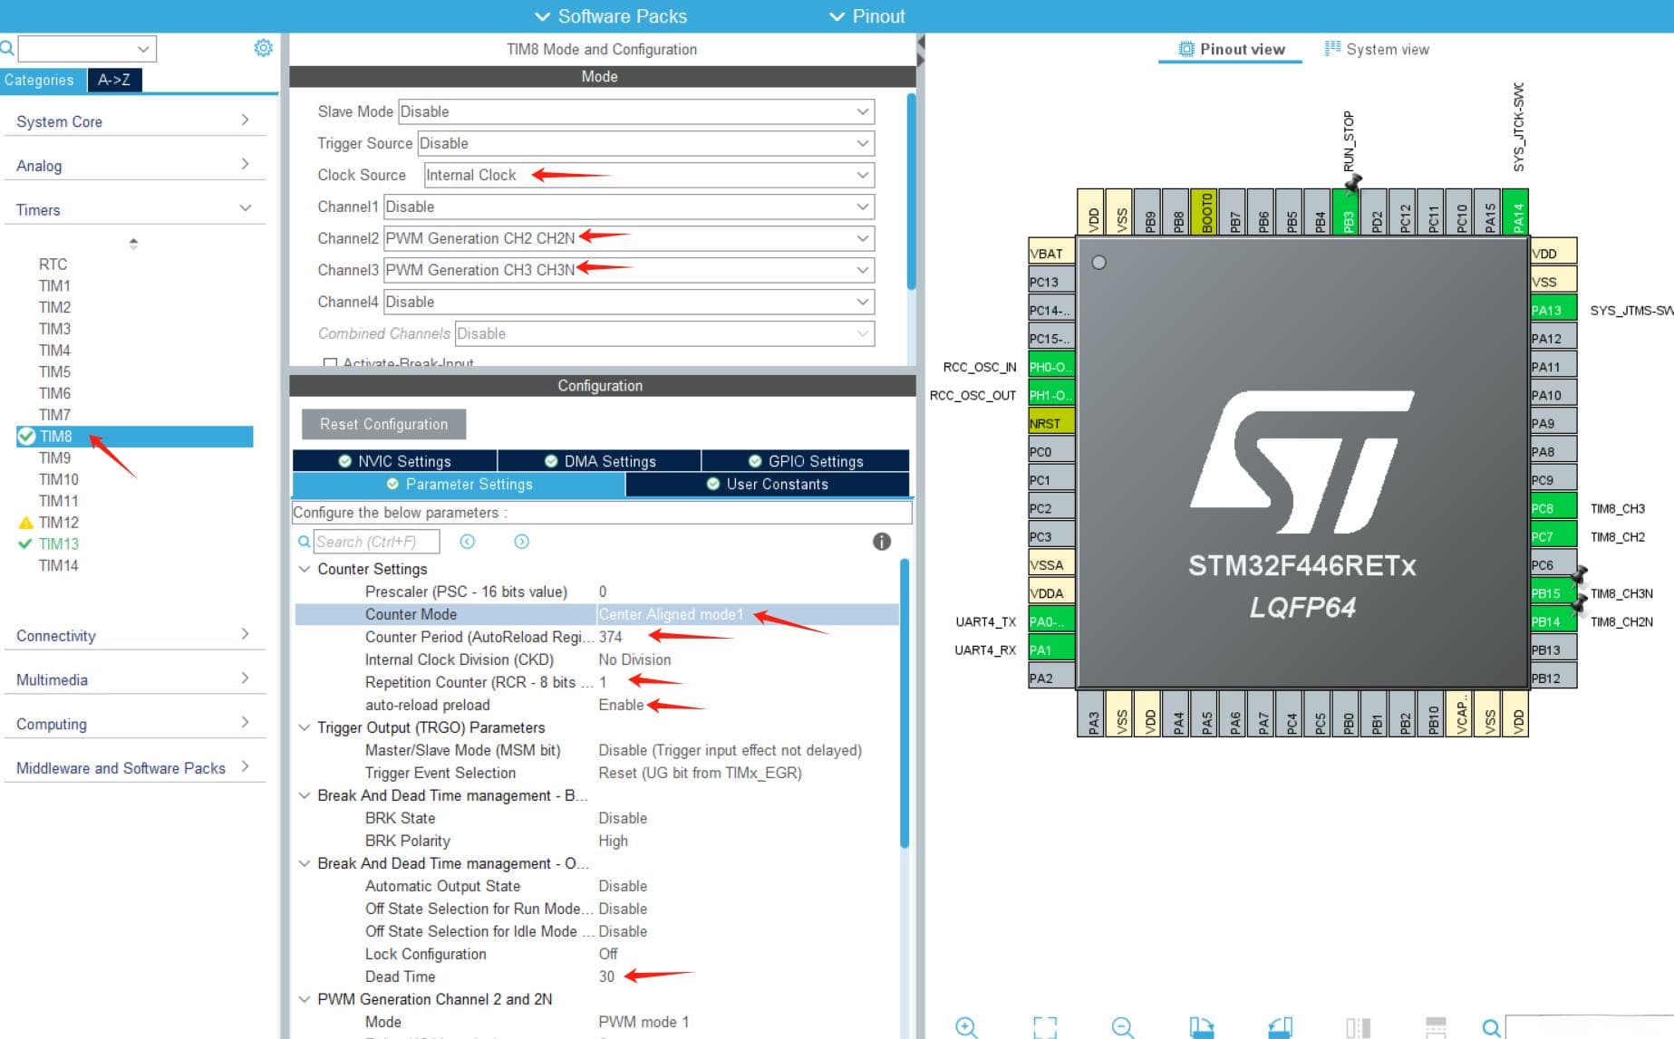Switch to the GPIO Settings tab
1674x1039 pixels.
click(x=806, y=461)
